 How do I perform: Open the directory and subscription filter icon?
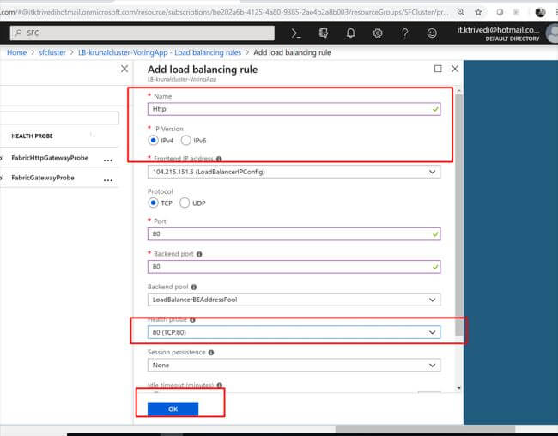pyautogui.click(x=323, y=33)
